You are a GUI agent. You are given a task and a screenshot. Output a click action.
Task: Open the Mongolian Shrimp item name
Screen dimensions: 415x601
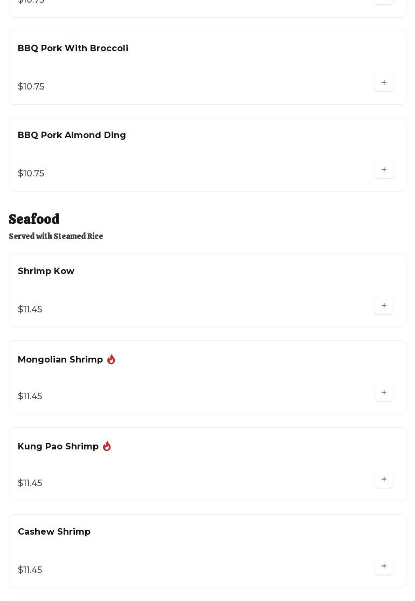tap(60, 360)
